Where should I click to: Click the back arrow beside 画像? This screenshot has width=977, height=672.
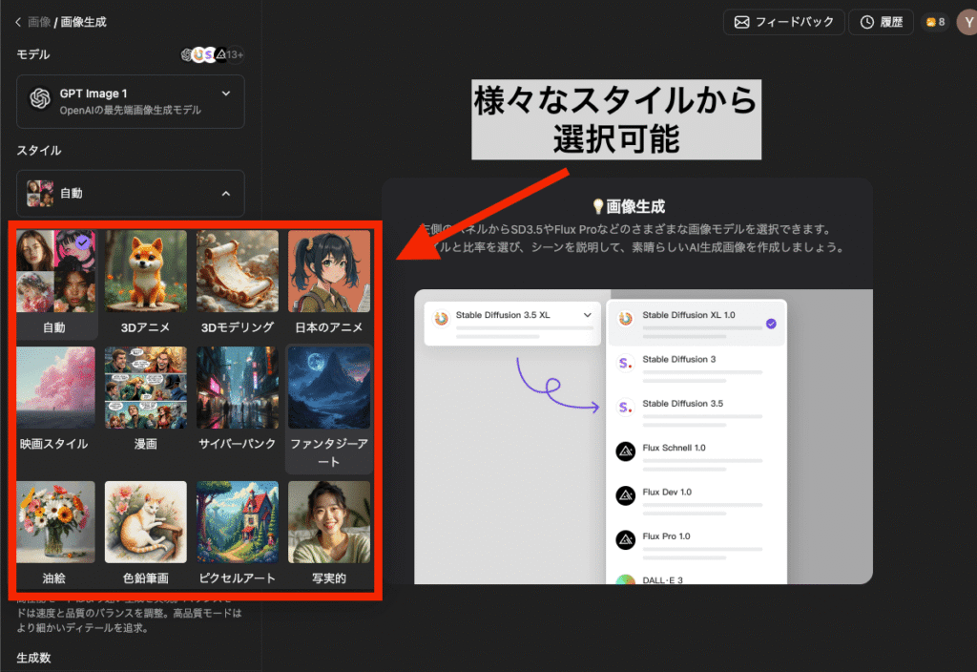coord(18,22)
